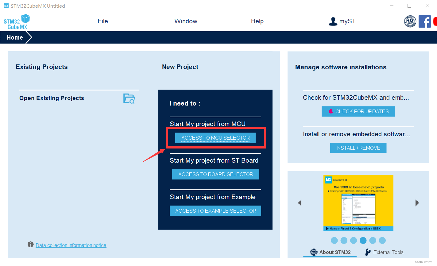Click Start My project from Example label
437x266 pixels.
(213, 197)
